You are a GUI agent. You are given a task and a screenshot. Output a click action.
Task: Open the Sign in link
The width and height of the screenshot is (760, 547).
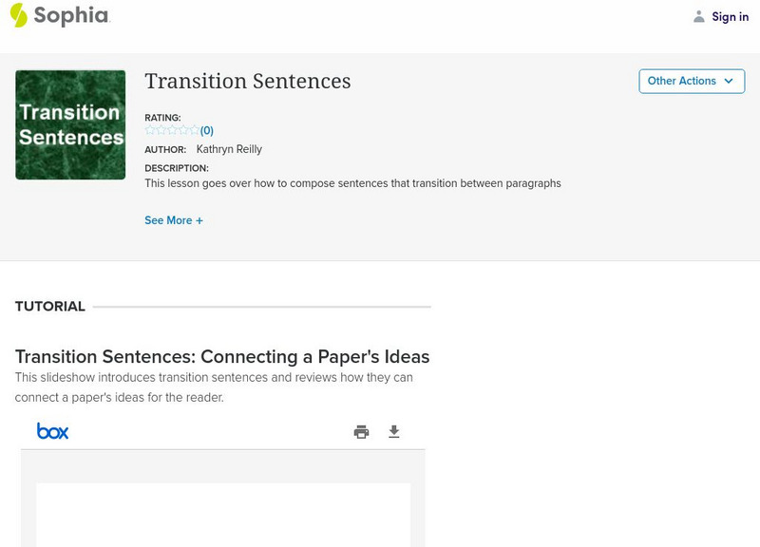pos(730,16)
